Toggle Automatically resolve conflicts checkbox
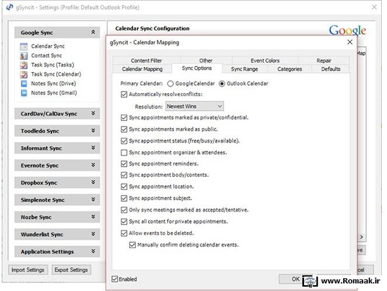Image resolution: width=387 pixels, height=291 pixels. (x=124, y=94)
